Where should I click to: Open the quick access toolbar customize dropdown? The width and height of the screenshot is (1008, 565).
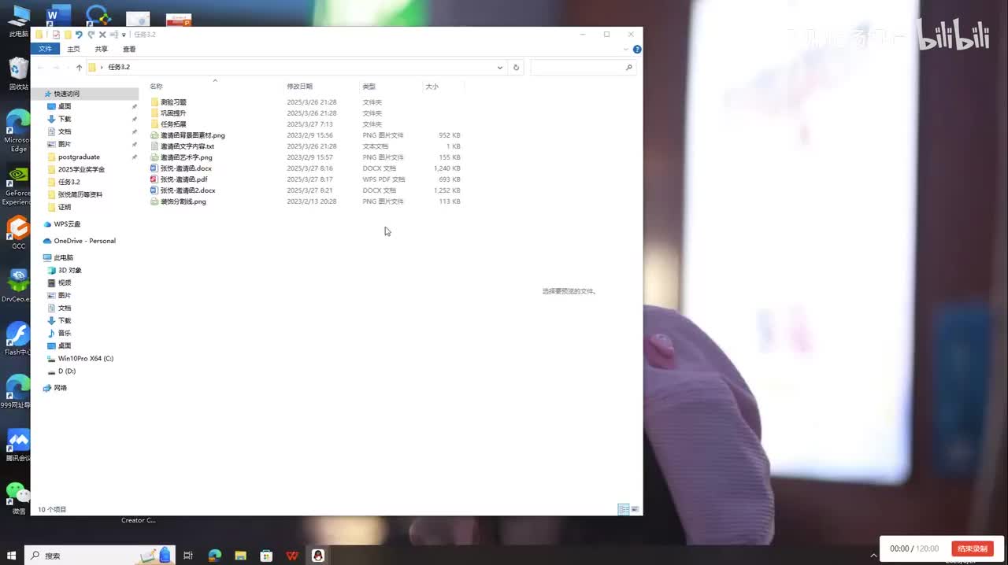pyautogui.click(x=124, y=35)
